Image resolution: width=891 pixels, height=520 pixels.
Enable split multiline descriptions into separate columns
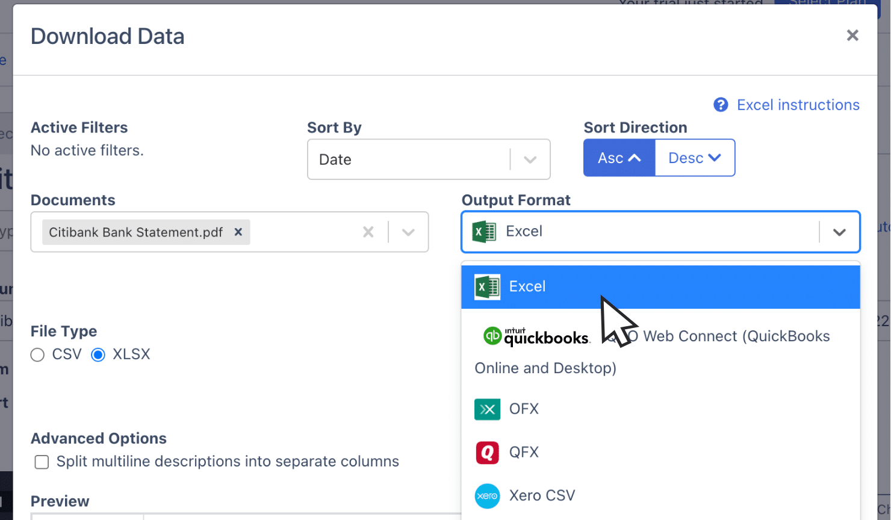click(x=42, y=462)
